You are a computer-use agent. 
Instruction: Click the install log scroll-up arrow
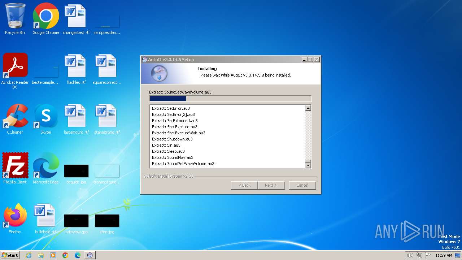coord(308,108)
